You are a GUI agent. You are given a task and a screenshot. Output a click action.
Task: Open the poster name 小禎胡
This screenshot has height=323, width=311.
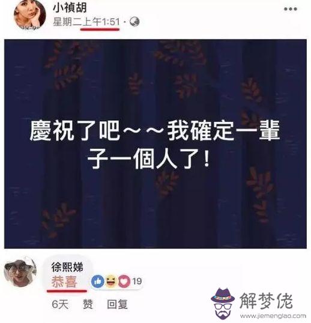point(70,8)
